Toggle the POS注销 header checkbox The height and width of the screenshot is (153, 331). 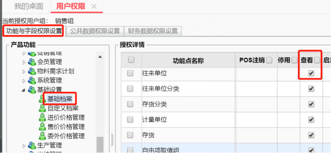click(269, 60)
